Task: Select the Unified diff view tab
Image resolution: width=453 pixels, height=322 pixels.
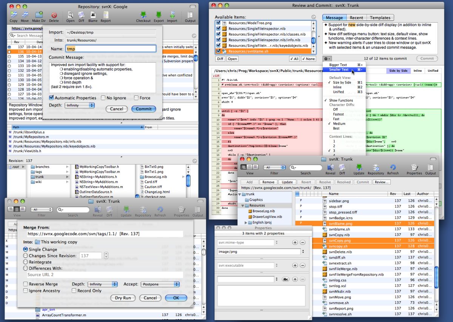Action: point(433,71)
